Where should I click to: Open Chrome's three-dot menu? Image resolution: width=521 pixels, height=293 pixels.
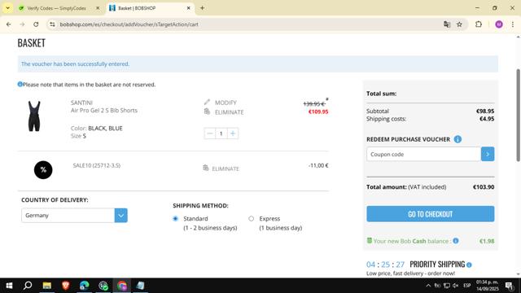coord(513,24)
